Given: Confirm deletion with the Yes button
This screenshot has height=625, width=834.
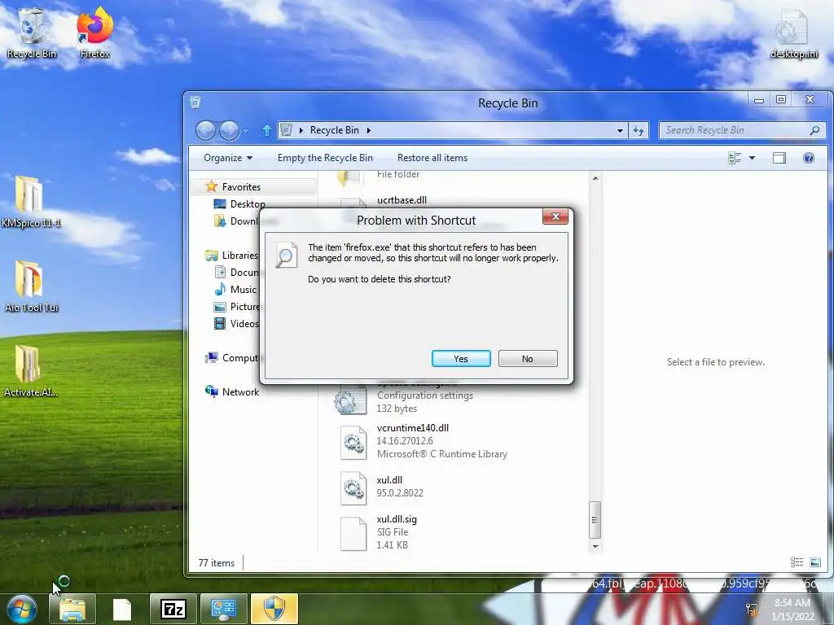Looking at the screenshot, I should coord(461,359).
